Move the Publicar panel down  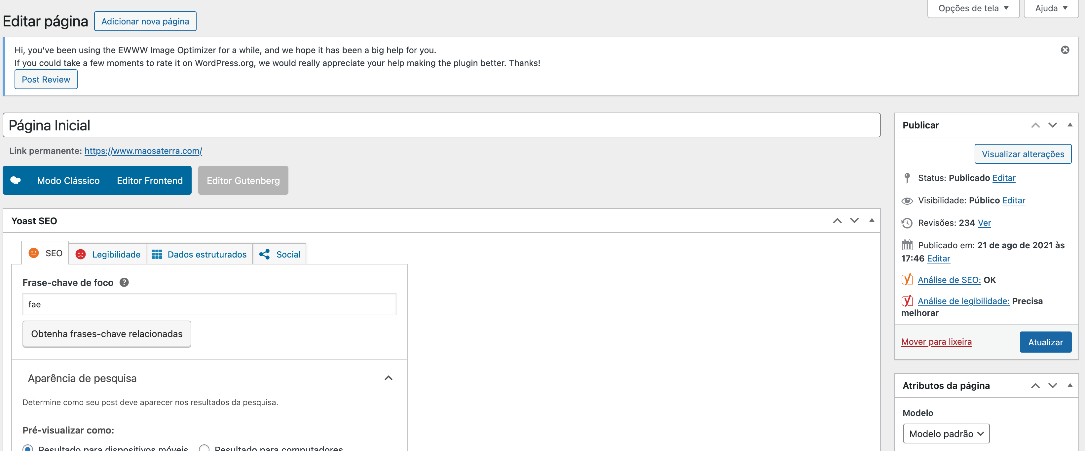tap(1052, 125)
